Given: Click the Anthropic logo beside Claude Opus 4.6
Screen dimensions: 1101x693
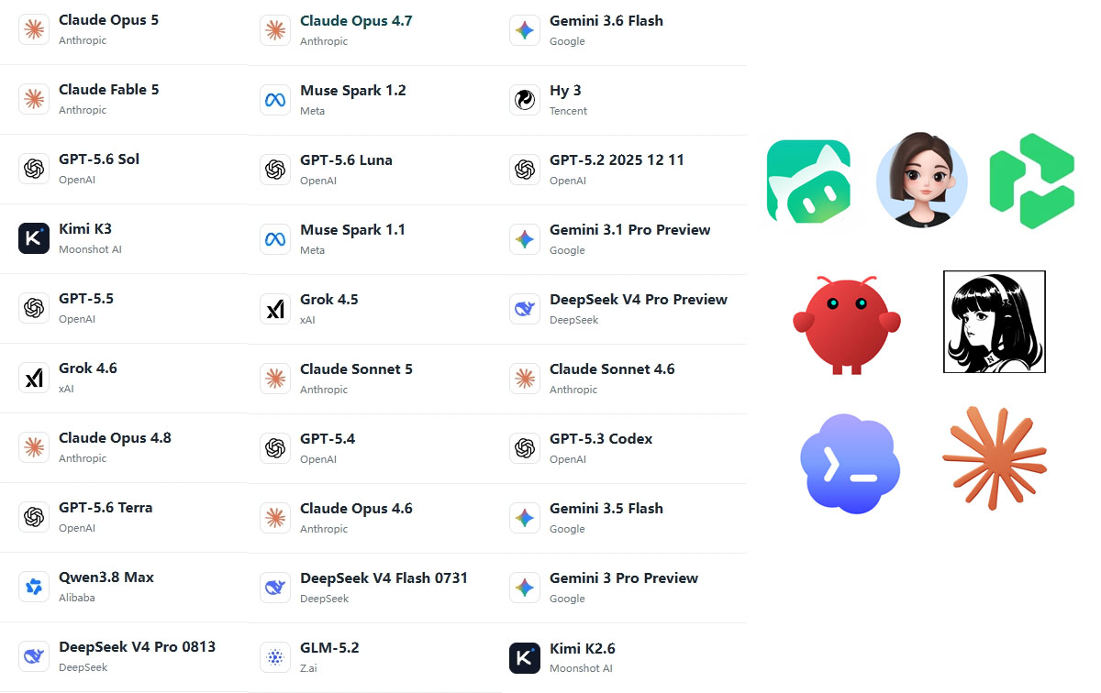Looking at the screenshot, I should pyautogui.click(x=275, y=517).
